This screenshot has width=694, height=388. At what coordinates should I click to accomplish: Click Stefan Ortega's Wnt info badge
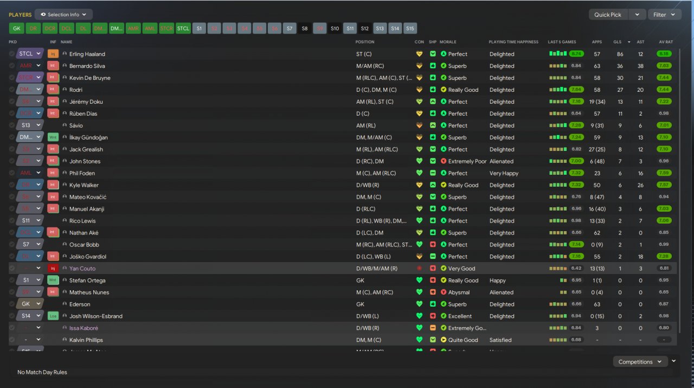(x=53, y=281)
